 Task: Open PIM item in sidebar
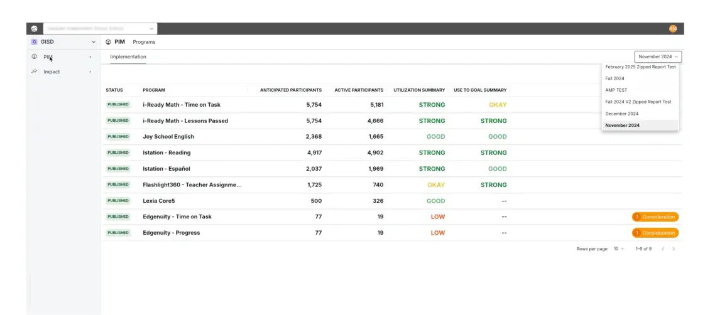(48, 57)
